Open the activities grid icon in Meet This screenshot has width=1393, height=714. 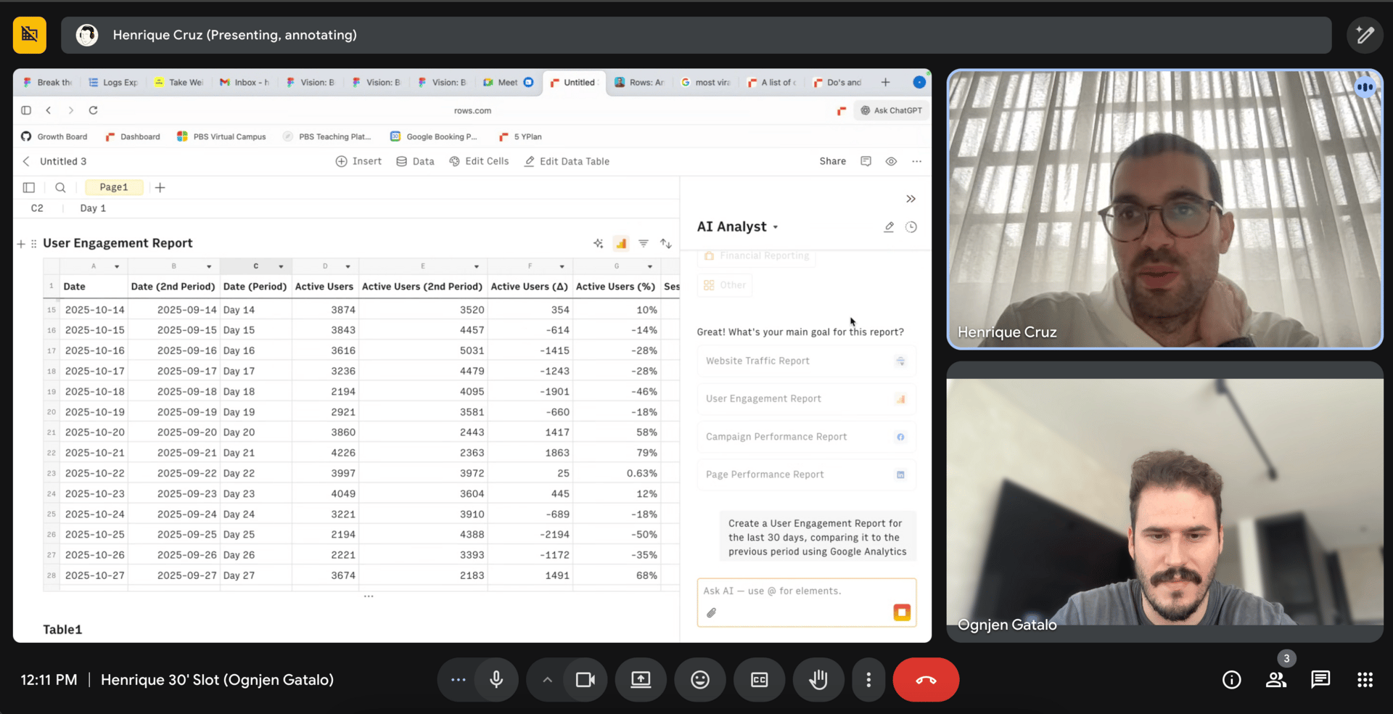pos(1365,680)
